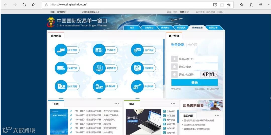Image resolution: width=271 pixels, height=135 pixels.
Task: Click the 应用列表 panel tab
Action: tap(56, 36)
